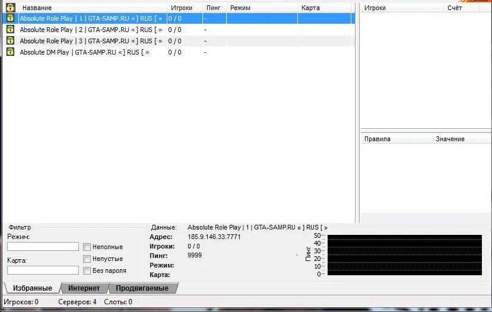Click lock icon of Absolute Role Play 1 server
The width and height of the screenshot is (492, 312).
[x=10, y=18]
